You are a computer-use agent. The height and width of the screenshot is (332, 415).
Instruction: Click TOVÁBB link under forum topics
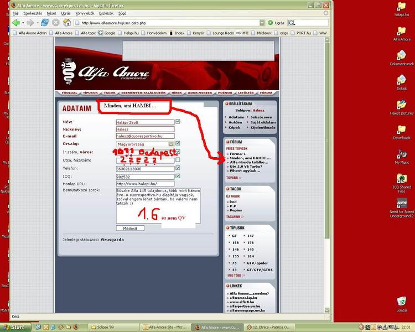(x=234, y=178)
